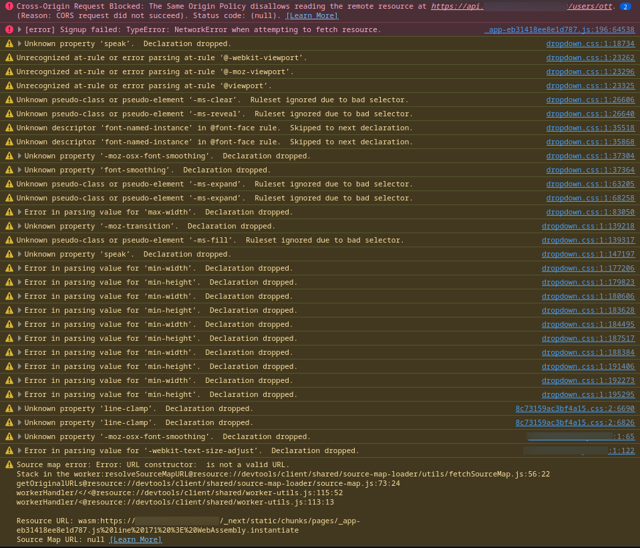Viewport: 640px width, 548px height.
Task: Click the error icon on the Cross-Origin Request Blocked row
Action: coord(9,7)
